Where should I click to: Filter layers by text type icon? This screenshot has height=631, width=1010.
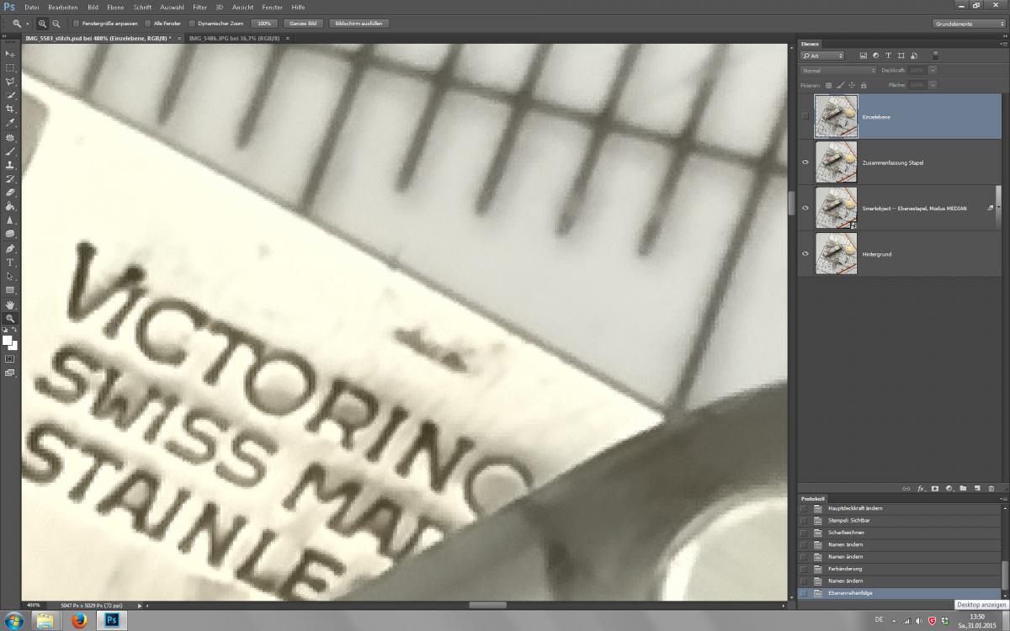[888, 56]
